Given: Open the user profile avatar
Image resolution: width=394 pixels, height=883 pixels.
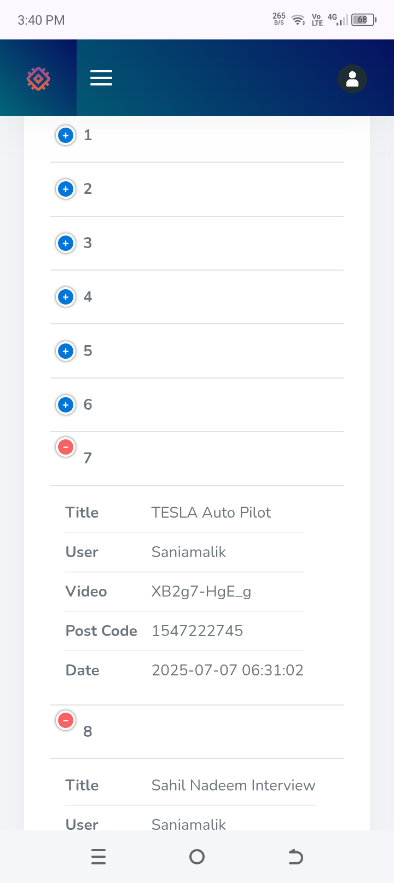Looking at the screenshot, I should [352, 79].
